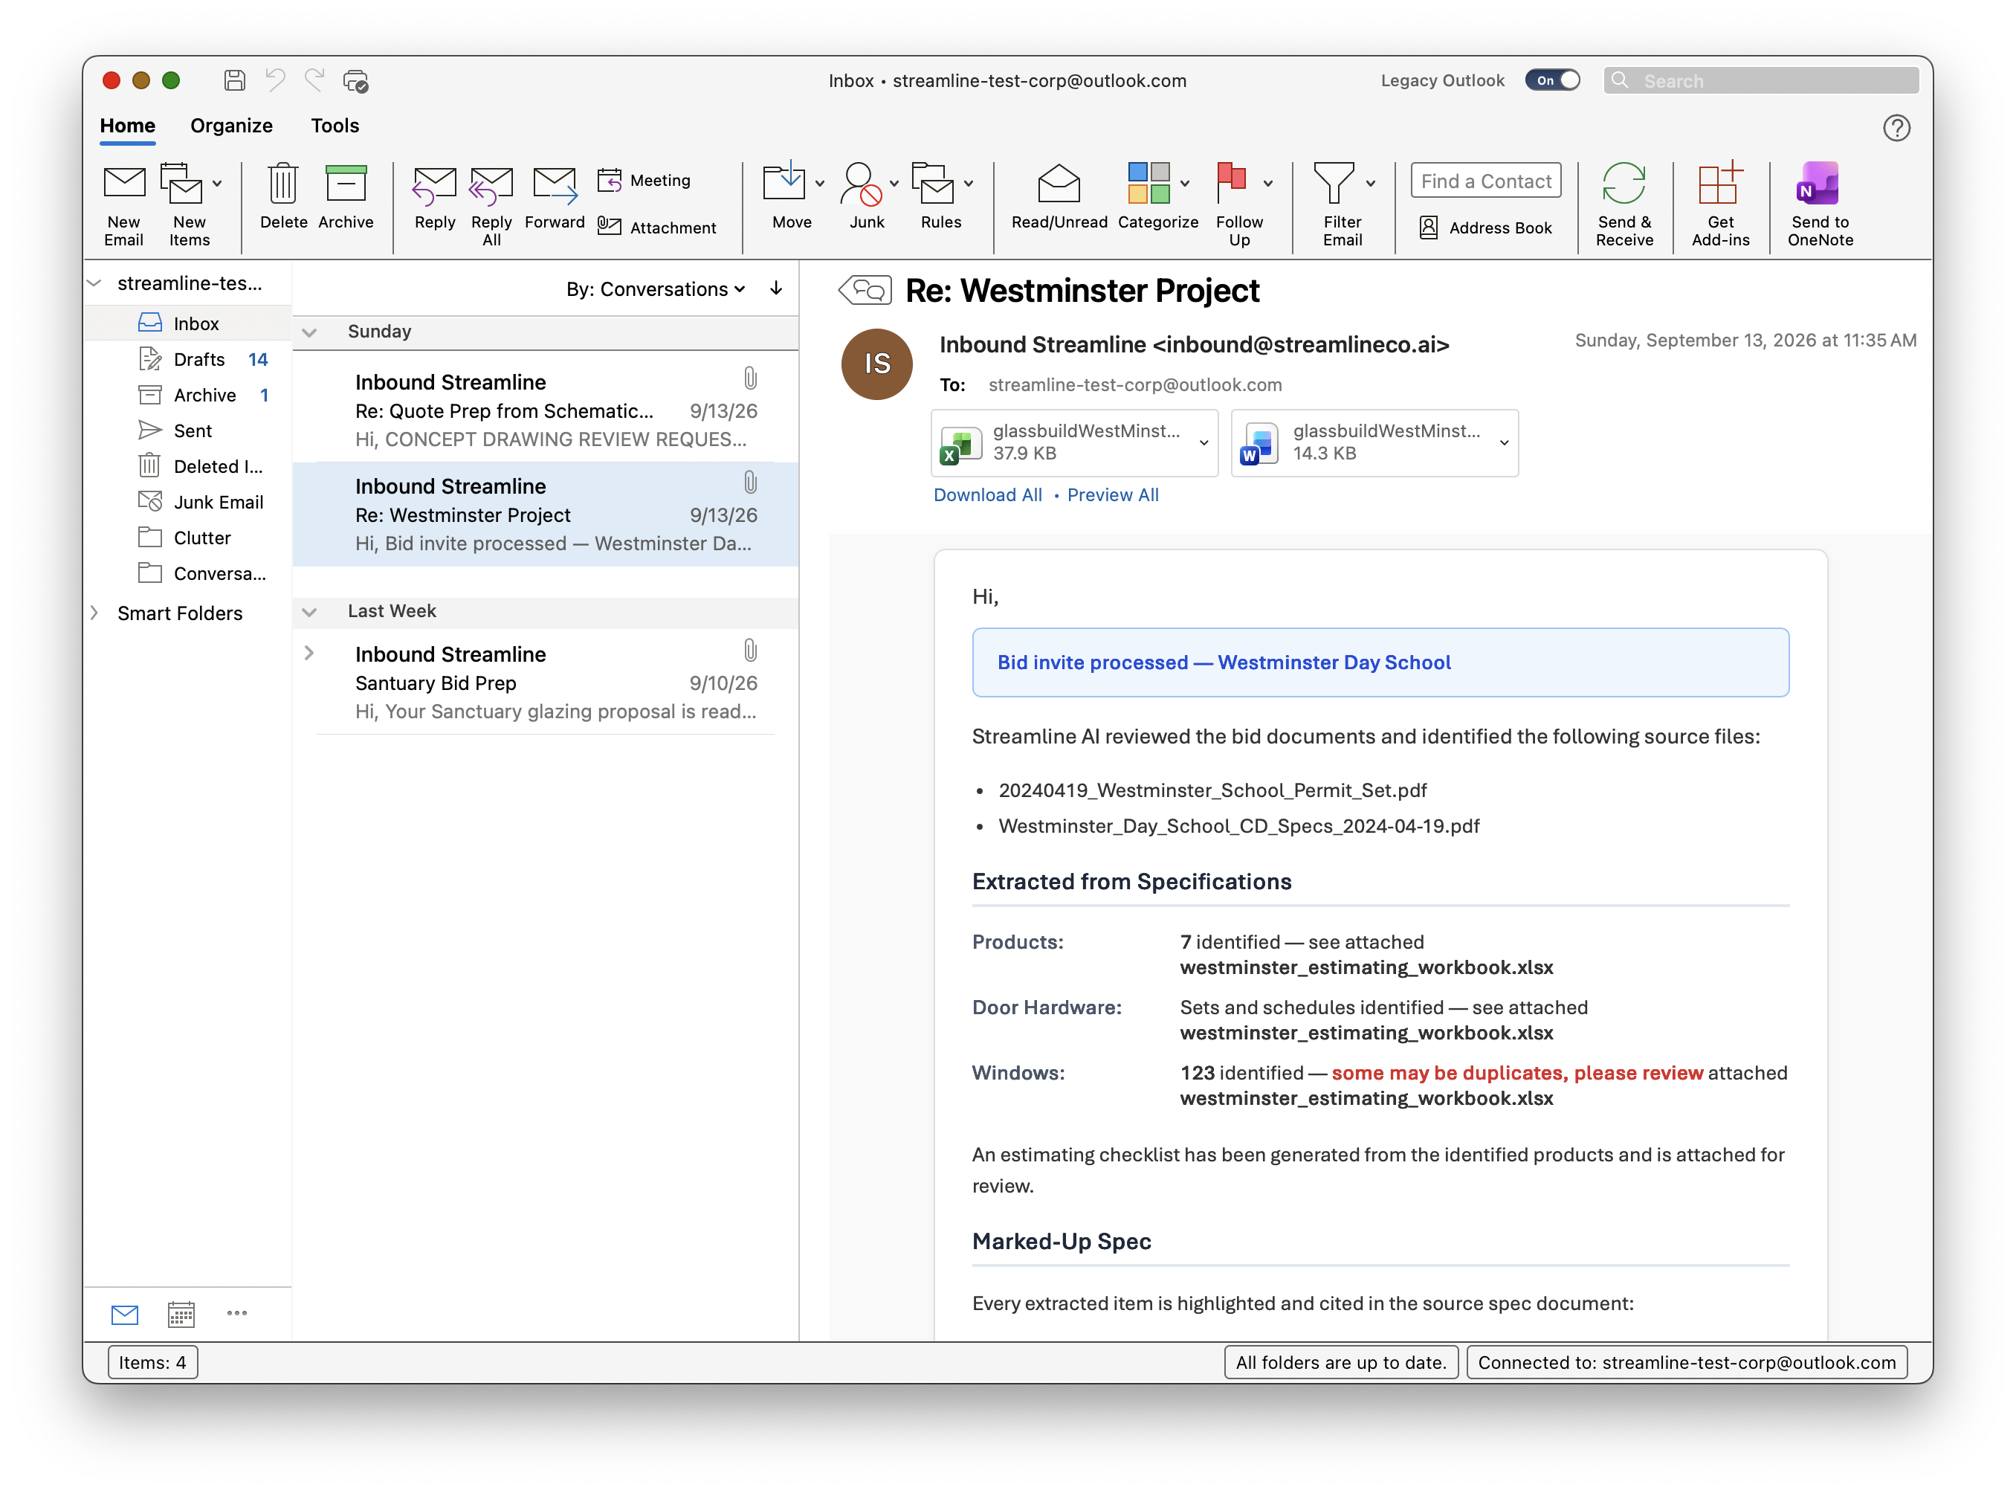Screen dimensions: 2016x1493
Task: Switch to the Organize tab
Action: 231,126
